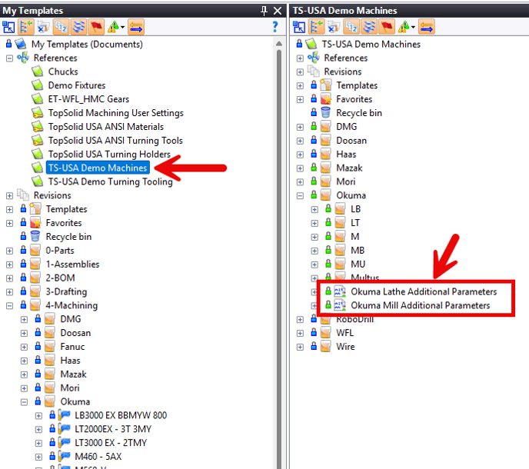Click the Recycle bin icon in My Templates tree
Screen dimensions: 529x469
pos(35,237)
